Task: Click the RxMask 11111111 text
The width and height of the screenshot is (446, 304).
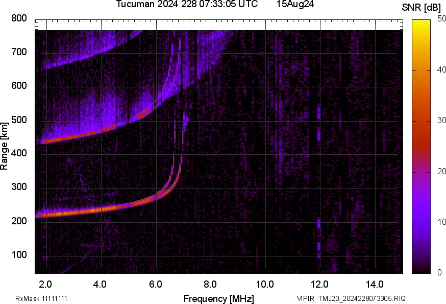Action: coord(41,298)
